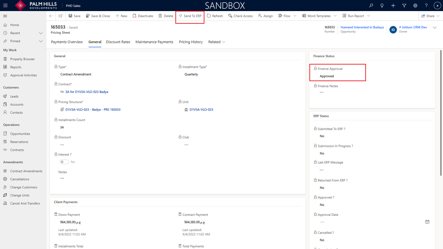Click the help question mark icon

[426, 5]
